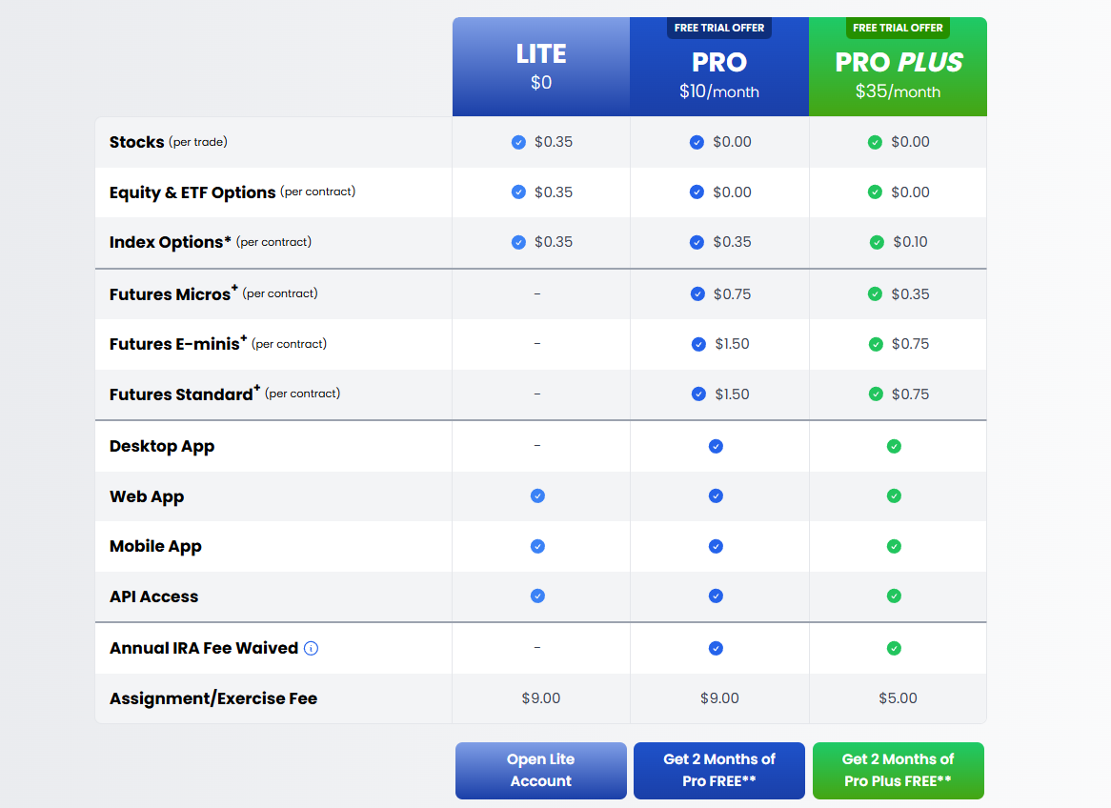Click the FREE TRIAL OFFER badge above PRO PLUS

click(898, 28)
